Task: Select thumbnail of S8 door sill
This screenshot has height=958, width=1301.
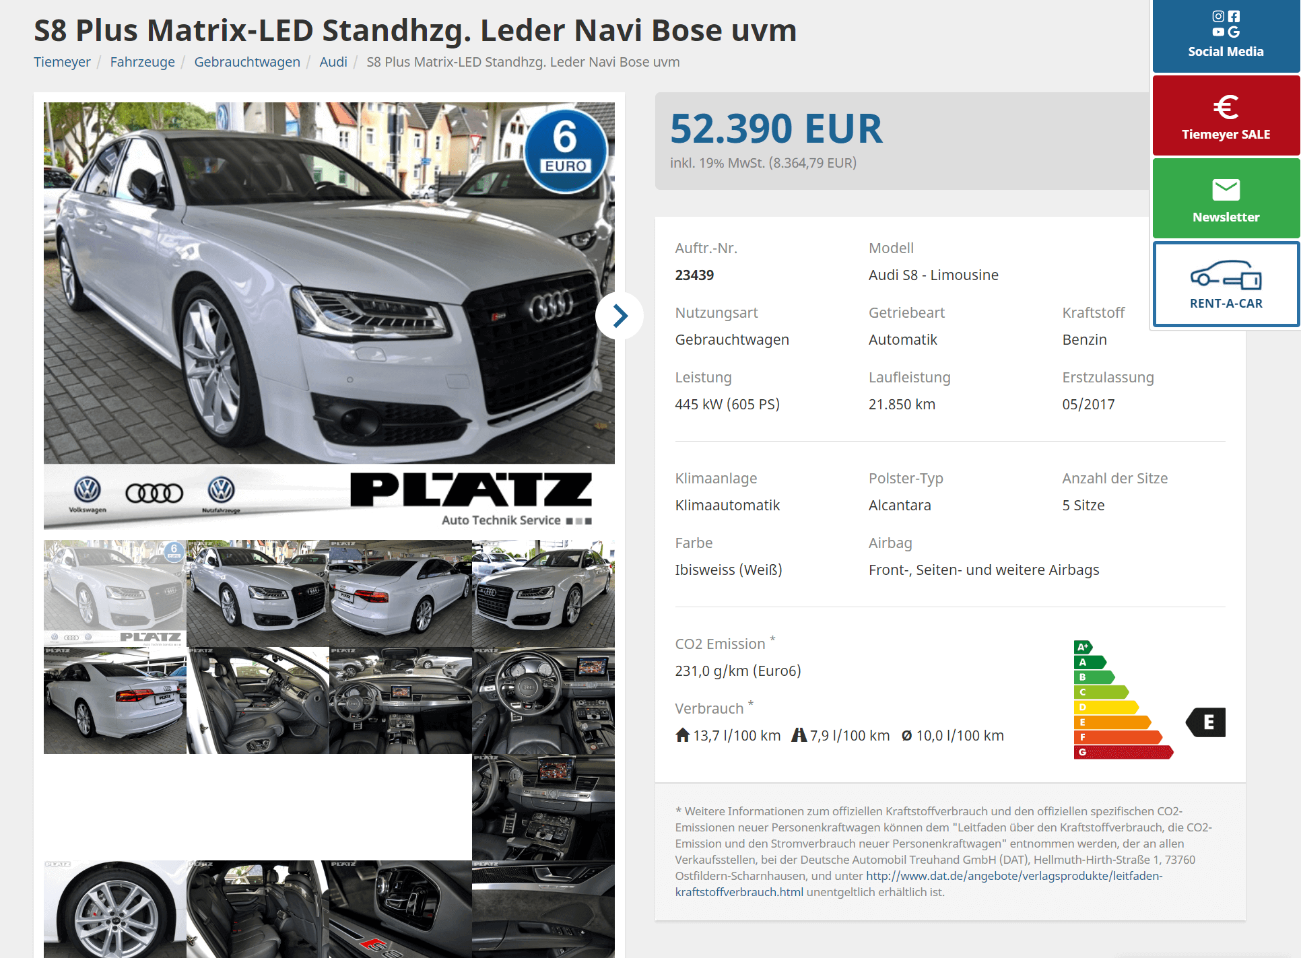Action: tap(401, 909)
